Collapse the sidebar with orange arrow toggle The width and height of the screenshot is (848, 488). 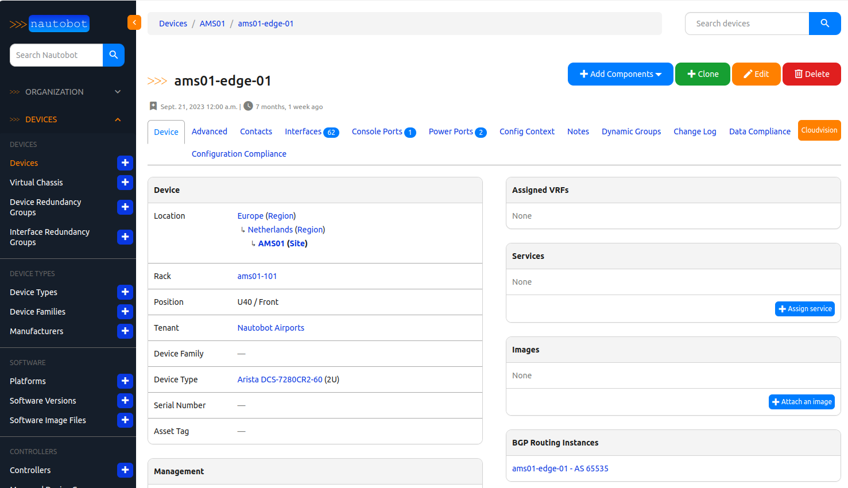(134, 22)
